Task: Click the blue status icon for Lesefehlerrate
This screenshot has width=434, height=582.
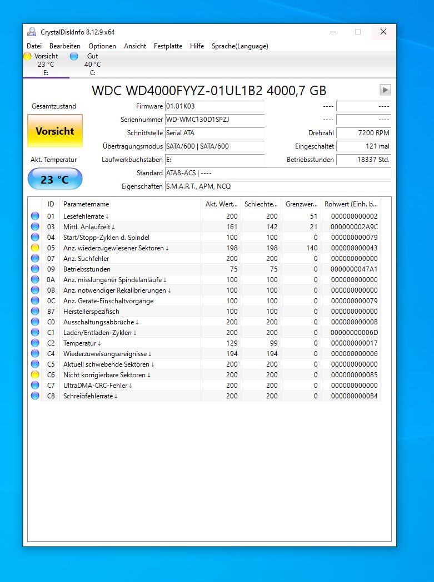Action: coord(35,216)
